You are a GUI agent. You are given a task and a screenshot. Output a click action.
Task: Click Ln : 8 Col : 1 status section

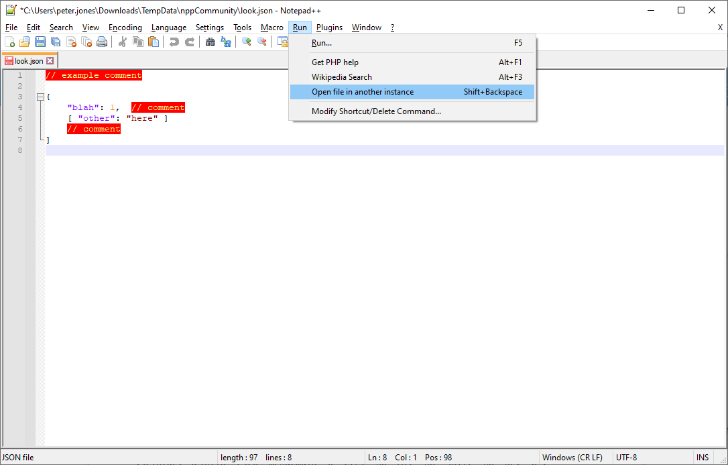tap(392, 458)
